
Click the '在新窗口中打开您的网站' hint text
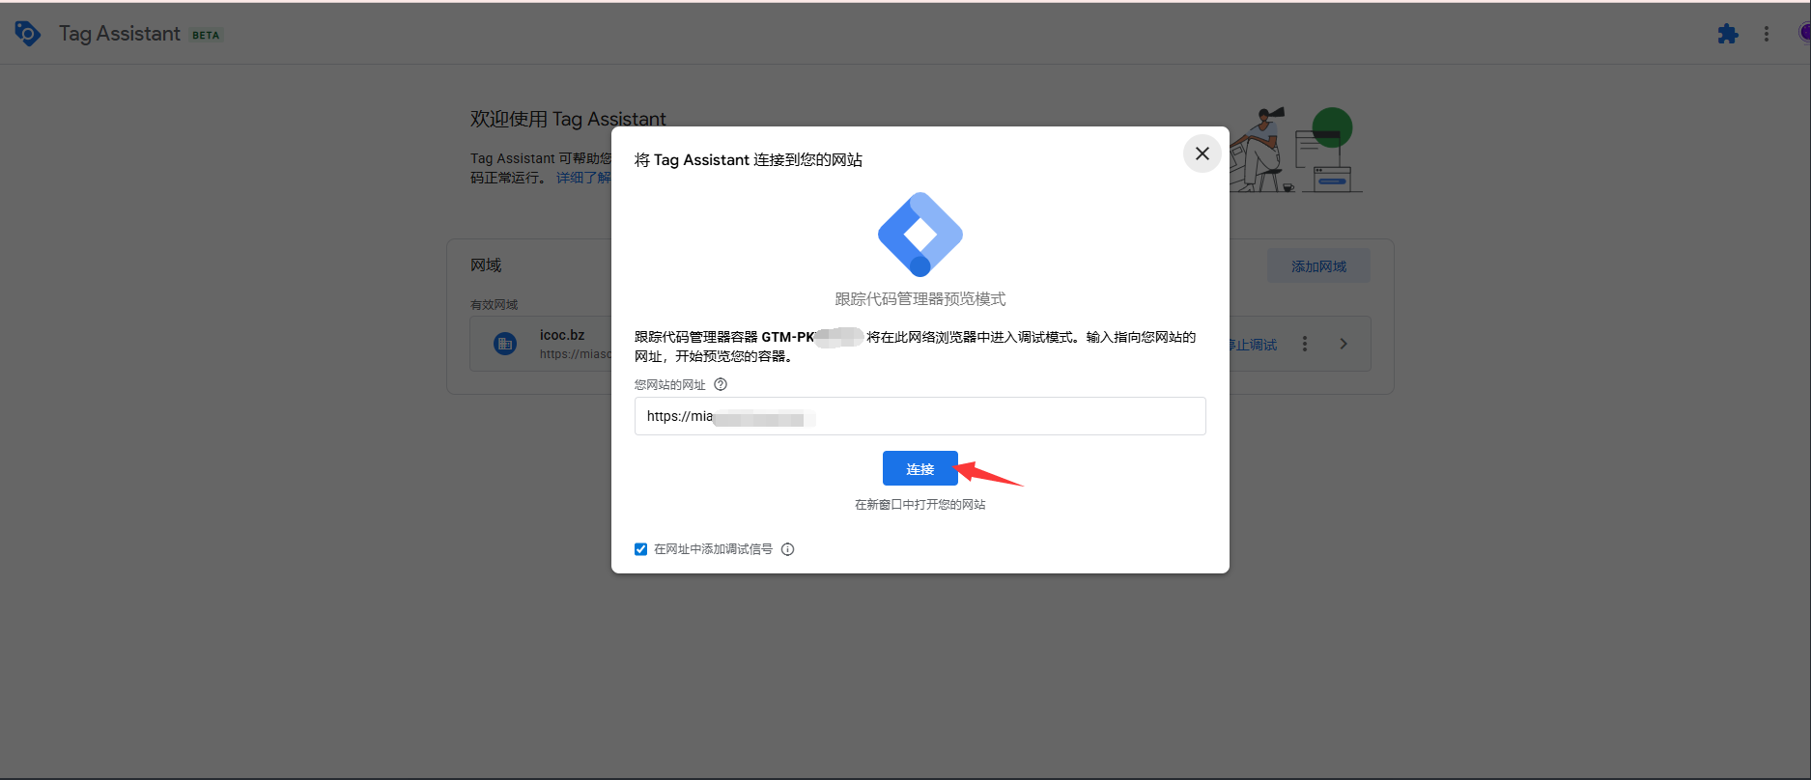click(x=920, y=505)
